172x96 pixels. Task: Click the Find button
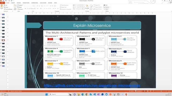[106, 5]
